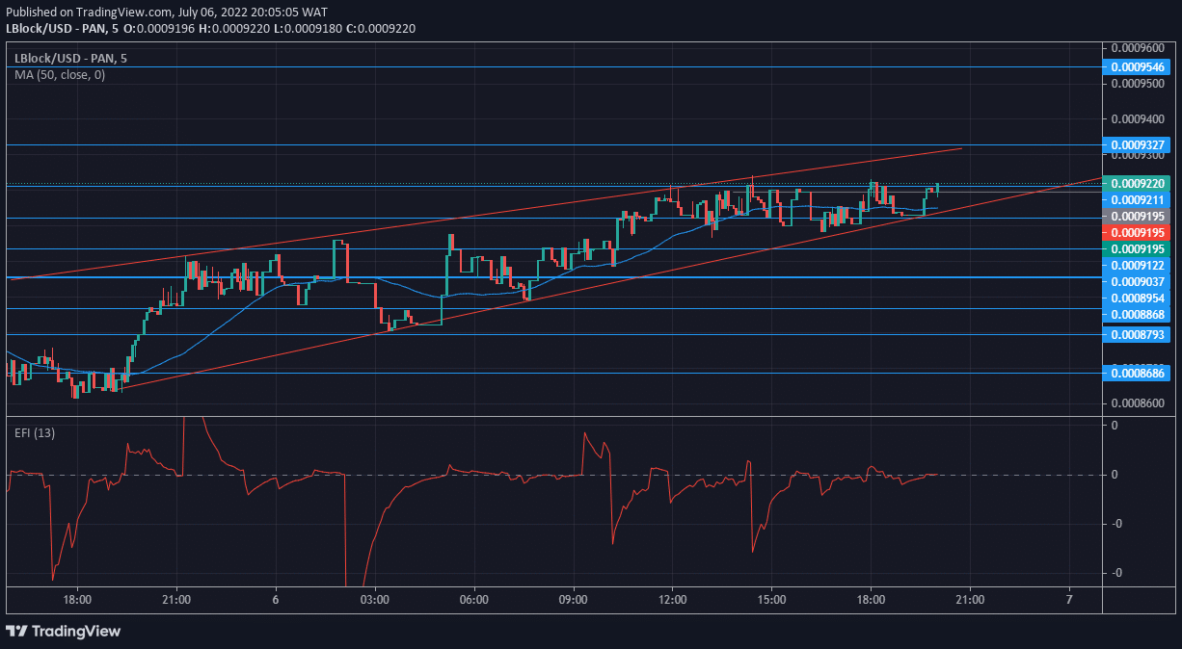Click the 06:00 time axis label
1182x649 pixels.
tap(474, 599)
